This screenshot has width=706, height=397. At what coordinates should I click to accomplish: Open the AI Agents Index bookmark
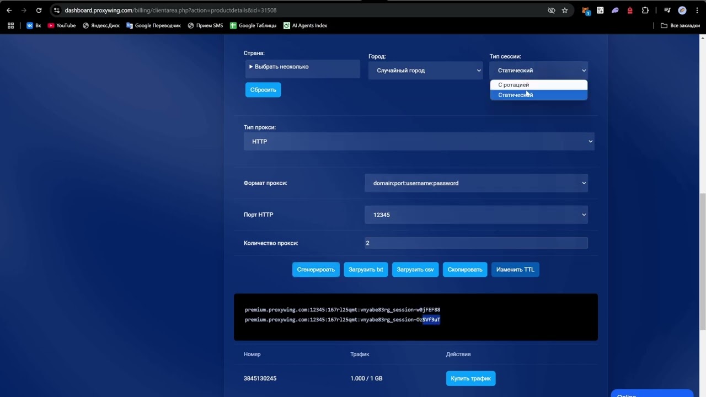pyautogui.click(x=305, y=25)
